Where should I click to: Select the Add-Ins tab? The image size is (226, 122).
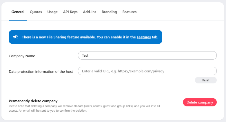90,12
